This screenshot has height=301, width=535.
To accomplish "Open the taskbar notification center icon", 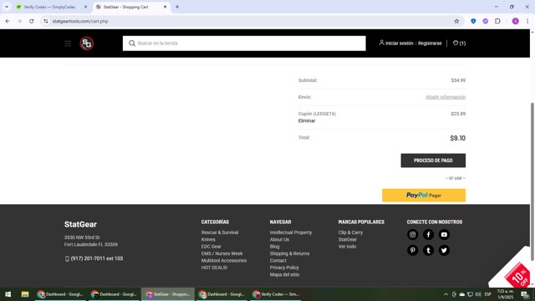I will 525,294.
